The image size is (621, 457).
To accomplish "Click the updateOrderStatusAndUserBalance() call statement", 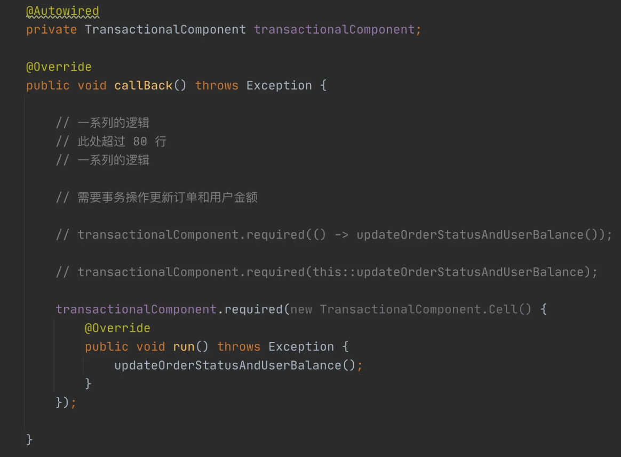I will click(238, 365).
